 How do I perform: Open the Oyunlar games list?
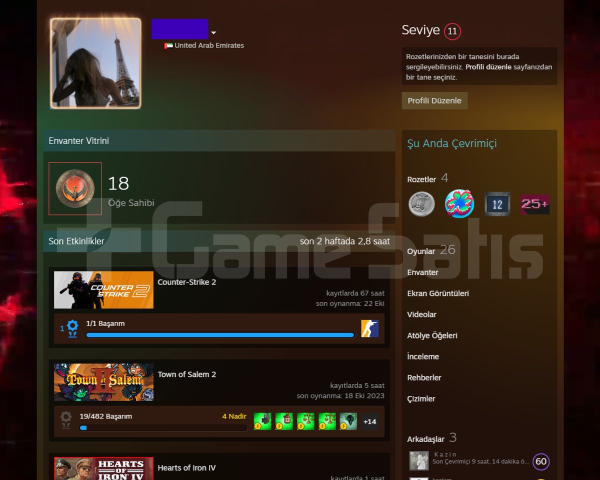pyautogui.click(x=421, y=251)
